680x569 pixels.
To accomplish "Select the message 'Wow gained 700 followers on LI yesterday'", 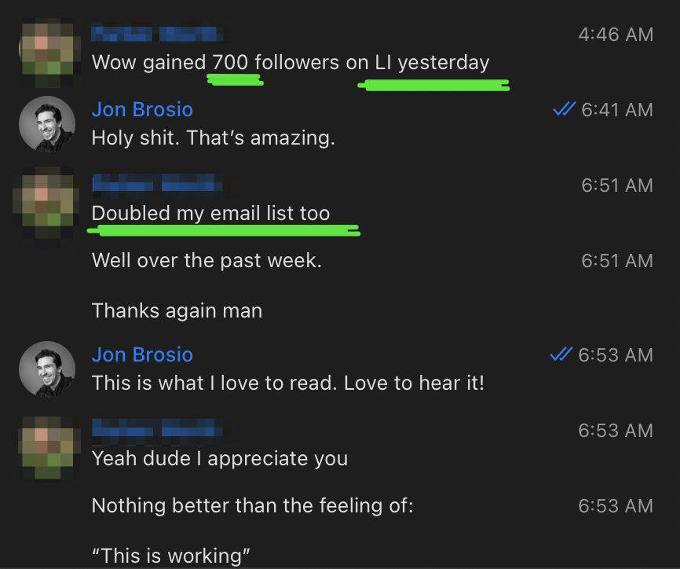I will pos(291,63).
